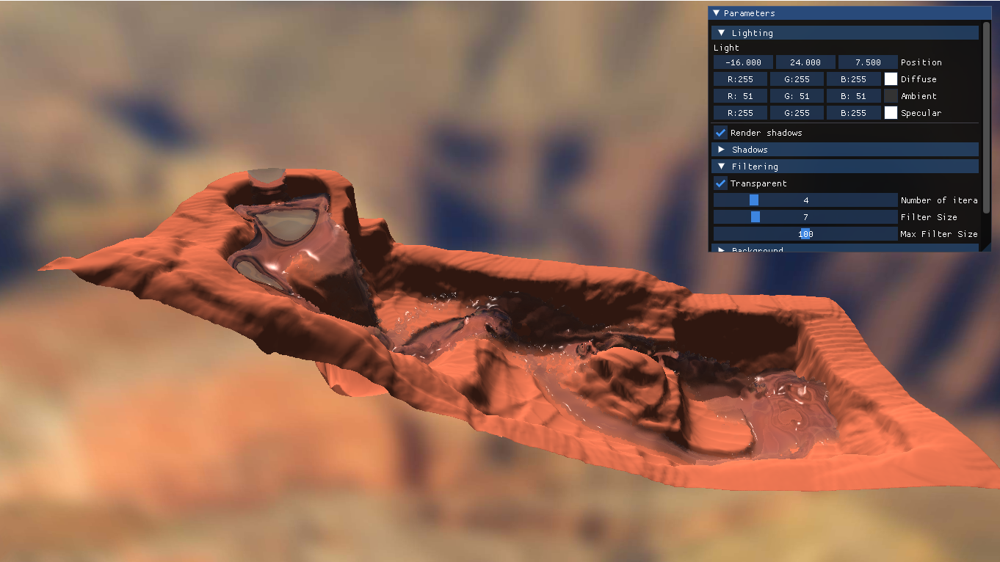Click the Max Filter Size label
The height and width of the screenshot is (562, 1000).
(x=939, y=234)
